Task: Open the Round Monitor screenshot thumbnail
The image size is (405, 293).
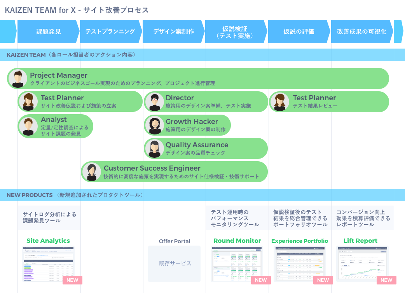Action: [237, 264]
